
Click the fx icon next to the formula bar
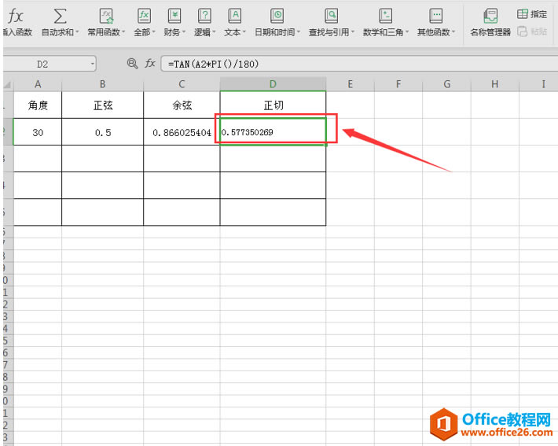[x=150, y=64]
